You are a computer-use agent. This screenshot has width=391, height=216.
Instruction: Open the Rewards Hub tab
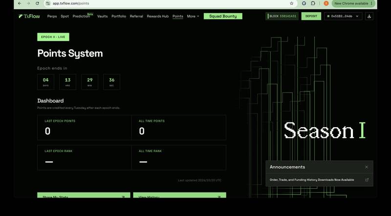click(157, 16)
